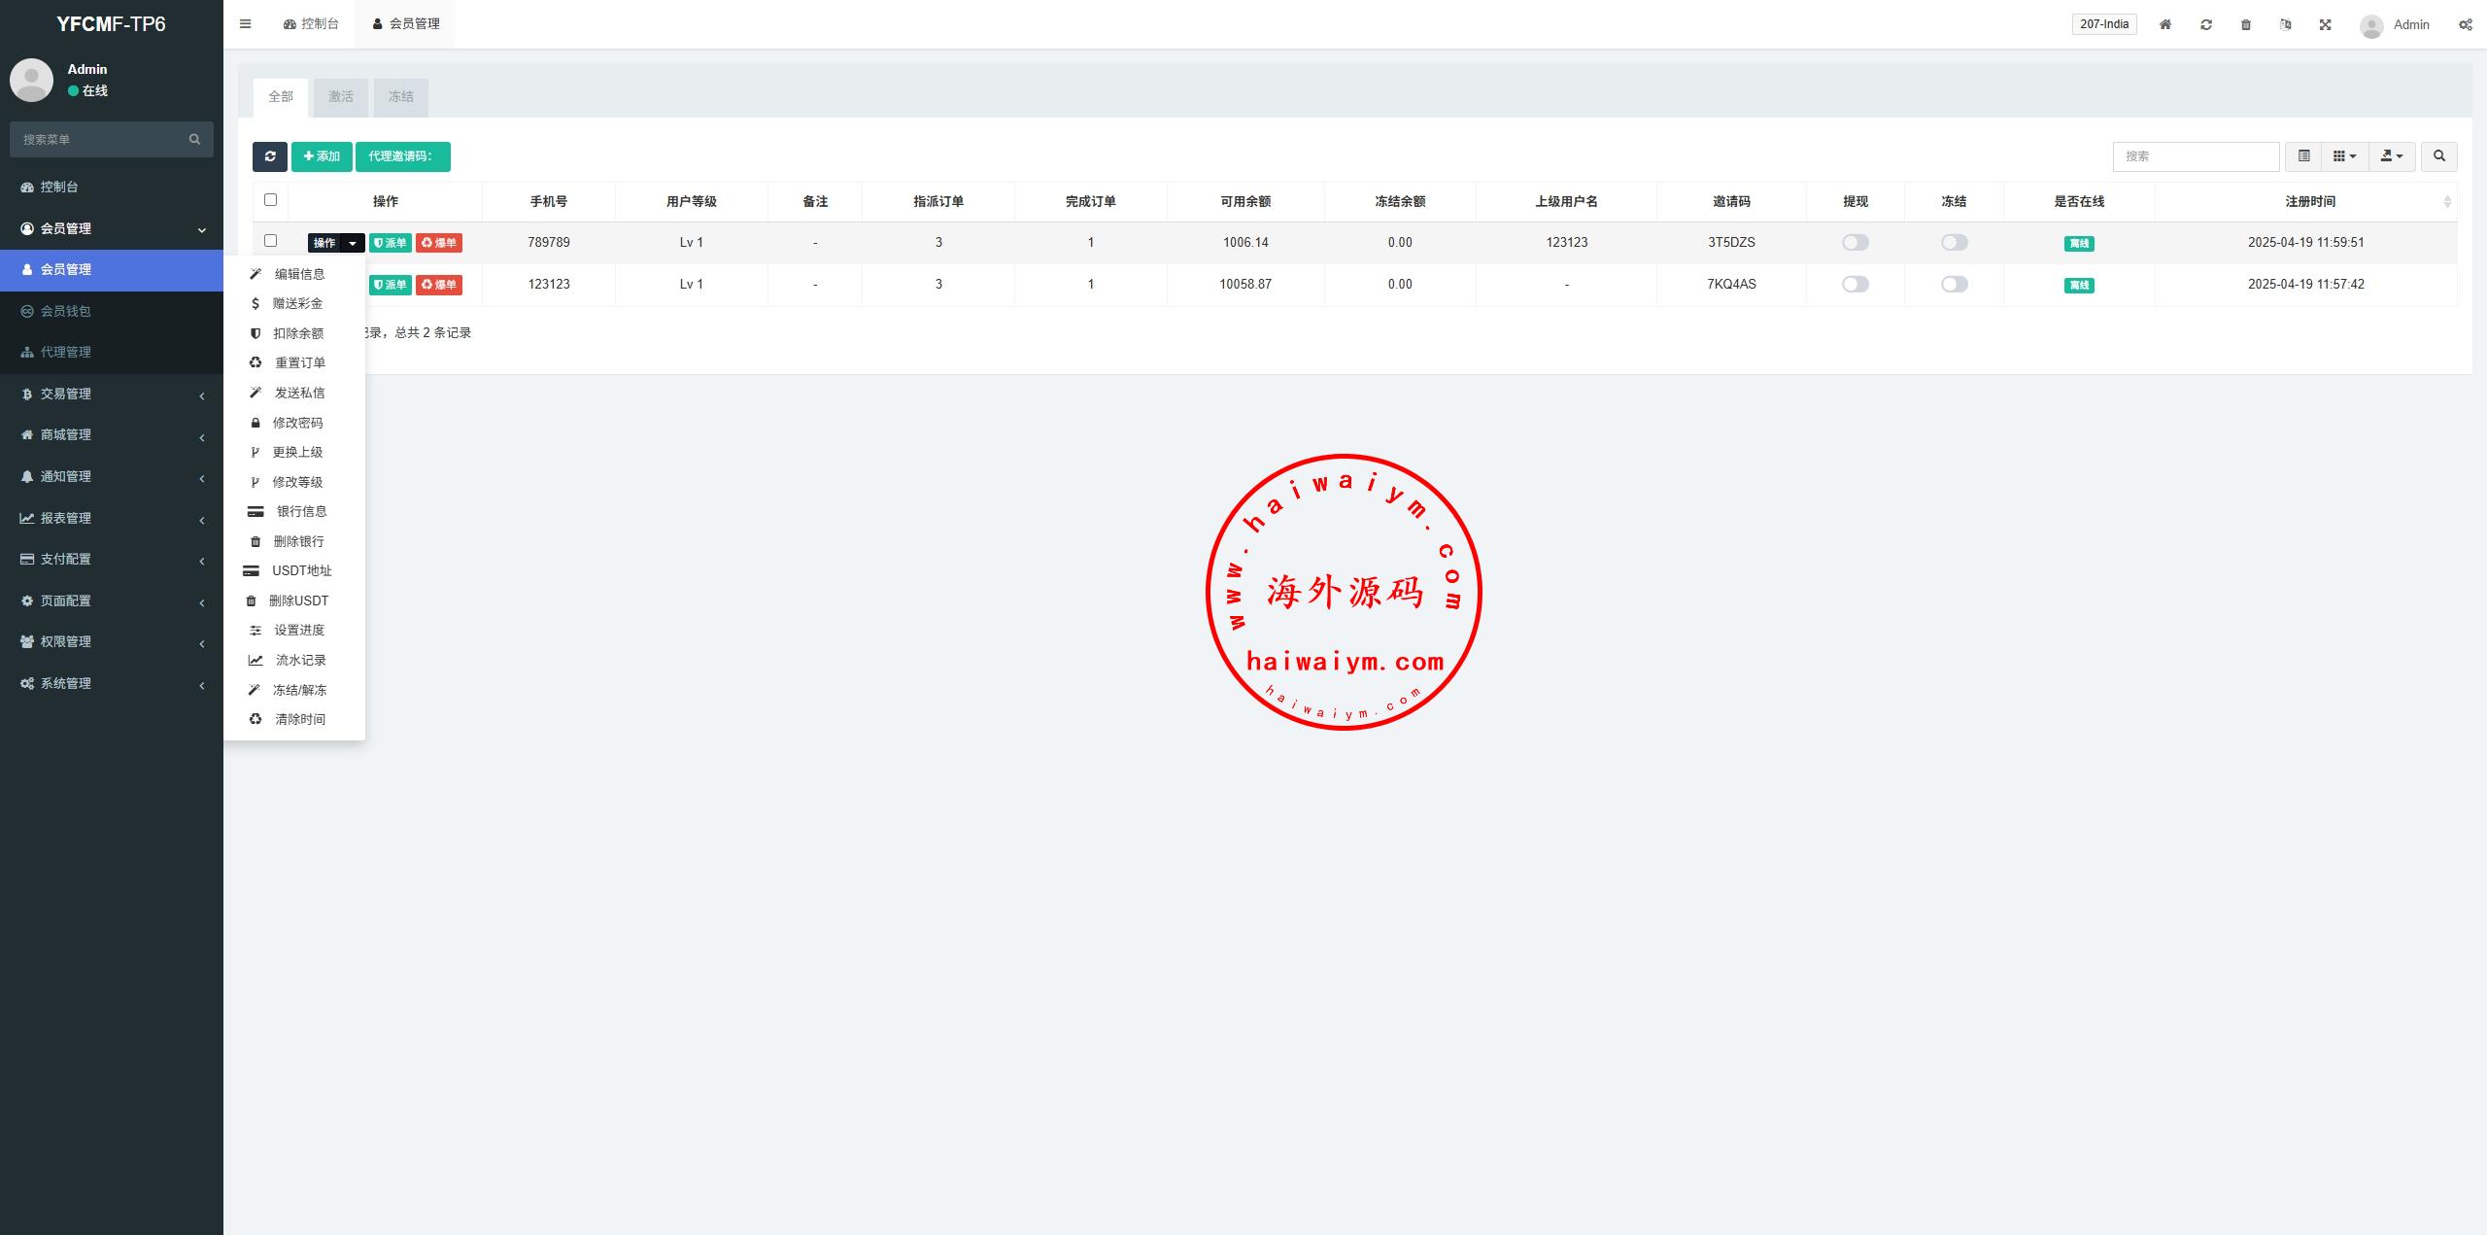This screenshot has width=2487, height=1235.
Task: Toggle sidebar with the hamburger icon
Action: click(246, 24)
